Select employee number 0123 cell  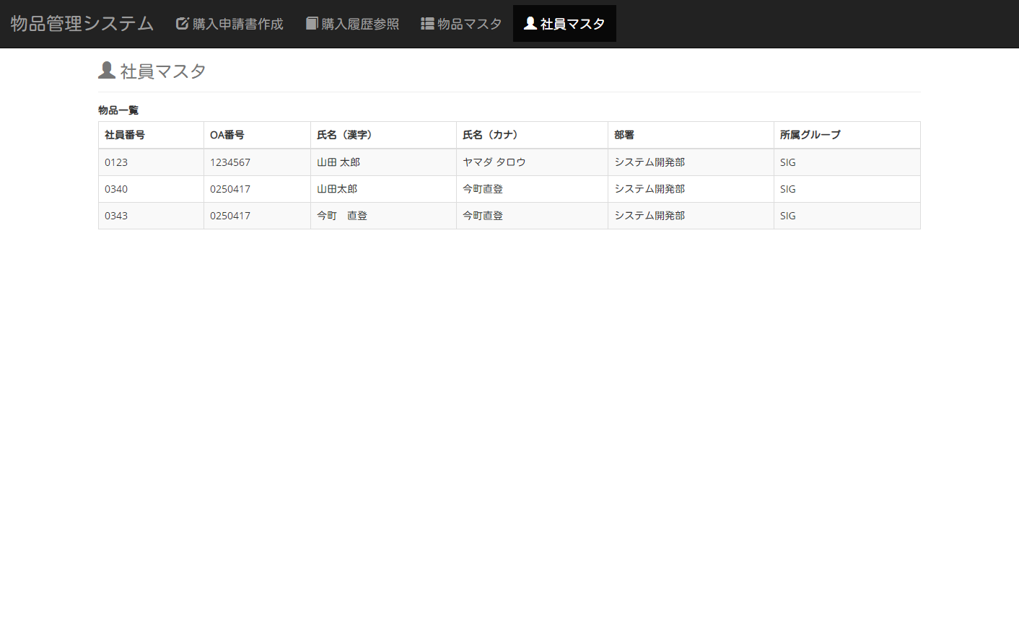tap(116, 162)
